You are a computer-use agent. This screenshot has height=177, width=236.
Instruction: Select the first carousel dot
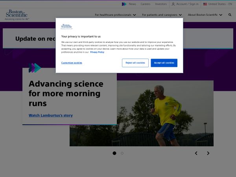(114, 153)
